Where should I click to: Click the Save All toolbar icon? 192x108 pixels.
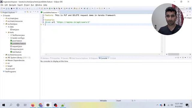[x=9, y=8]
